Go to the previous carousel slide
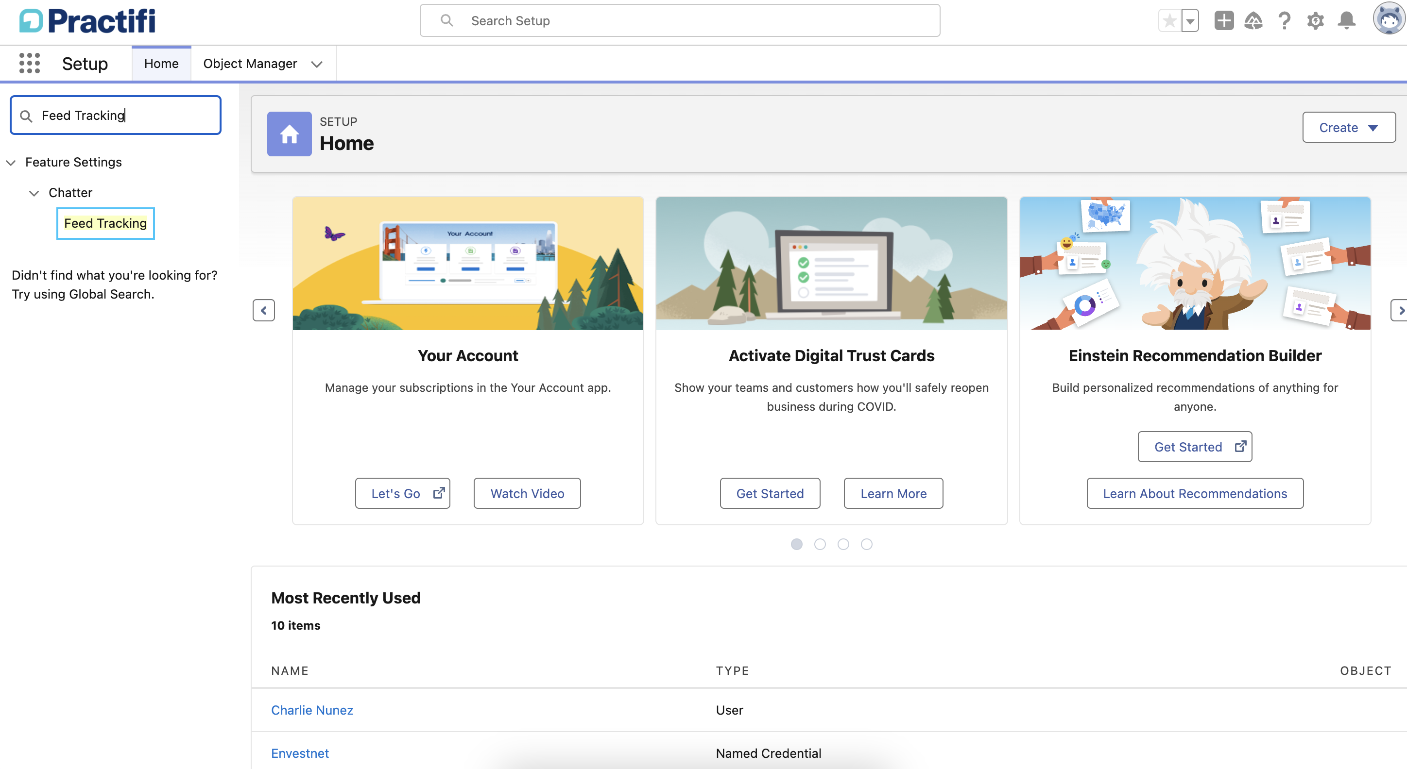The height and width of the screenshot is (769, 1407). (x=263, y=311)
